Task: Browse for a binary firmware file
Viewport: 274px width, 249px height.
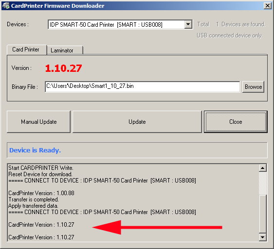Action: tap(253, 87)
